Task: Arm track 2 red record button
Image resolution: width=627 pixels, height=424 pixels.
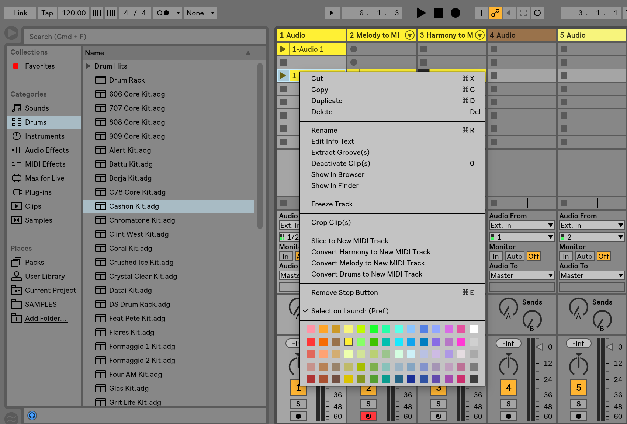Action: pos(368,416)
